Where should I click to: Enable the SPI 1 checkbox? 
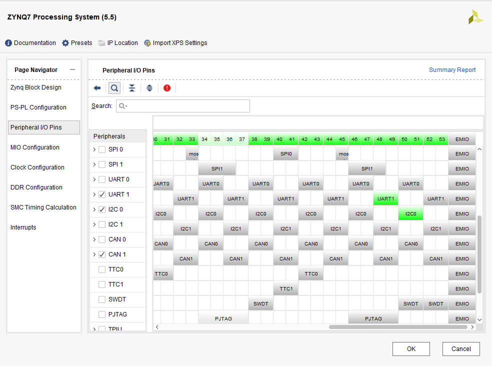[x=102, y=164]
